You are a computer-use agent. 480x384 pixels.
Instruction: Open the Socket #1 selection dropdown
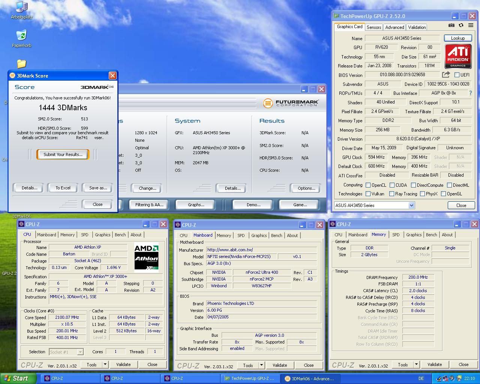[80, 352]
